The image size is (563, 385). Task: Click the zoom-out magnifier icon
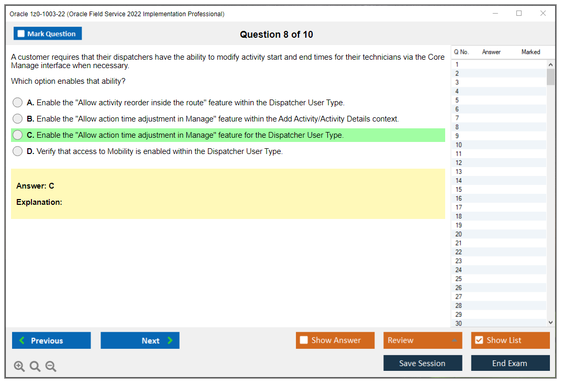click(50, 366)
